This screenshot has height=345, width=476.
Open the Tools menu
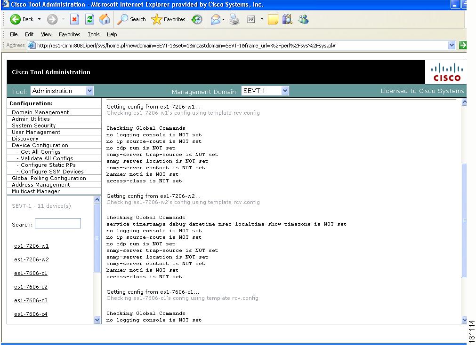94,34
